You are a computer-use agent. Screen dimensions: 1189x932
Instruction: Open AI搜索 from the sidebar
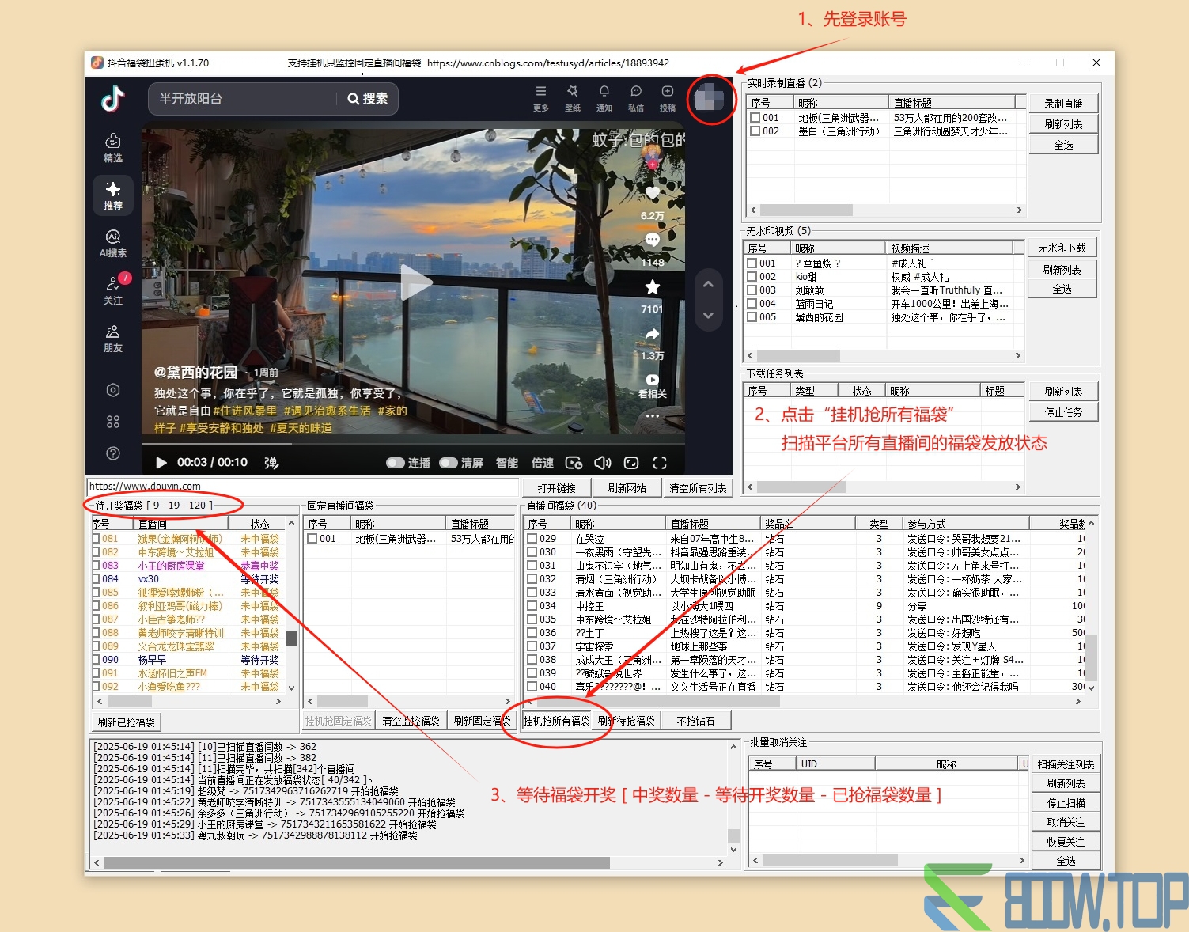point(113,243)
